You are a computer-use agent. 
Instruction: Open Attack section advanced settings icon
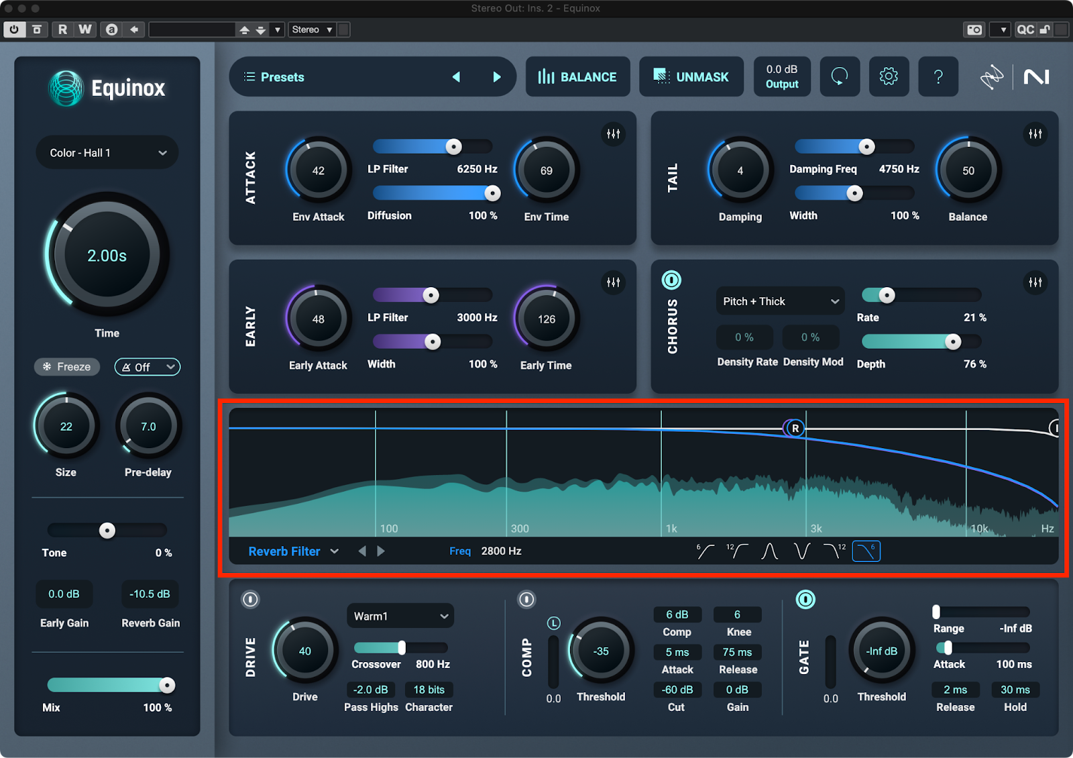pyautogui.click(x=613, y=133)
